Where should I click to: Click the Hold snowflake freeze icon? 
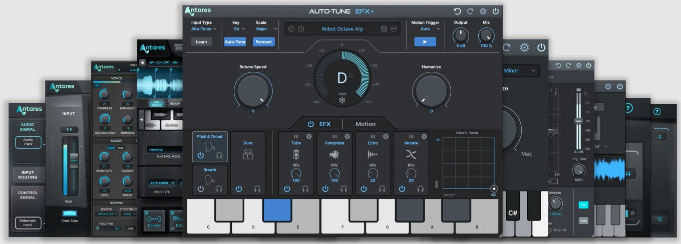[x=342, y=100]
